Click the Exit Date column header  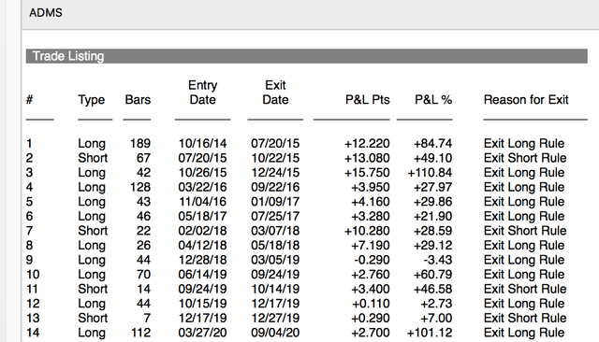coord(275,93)
